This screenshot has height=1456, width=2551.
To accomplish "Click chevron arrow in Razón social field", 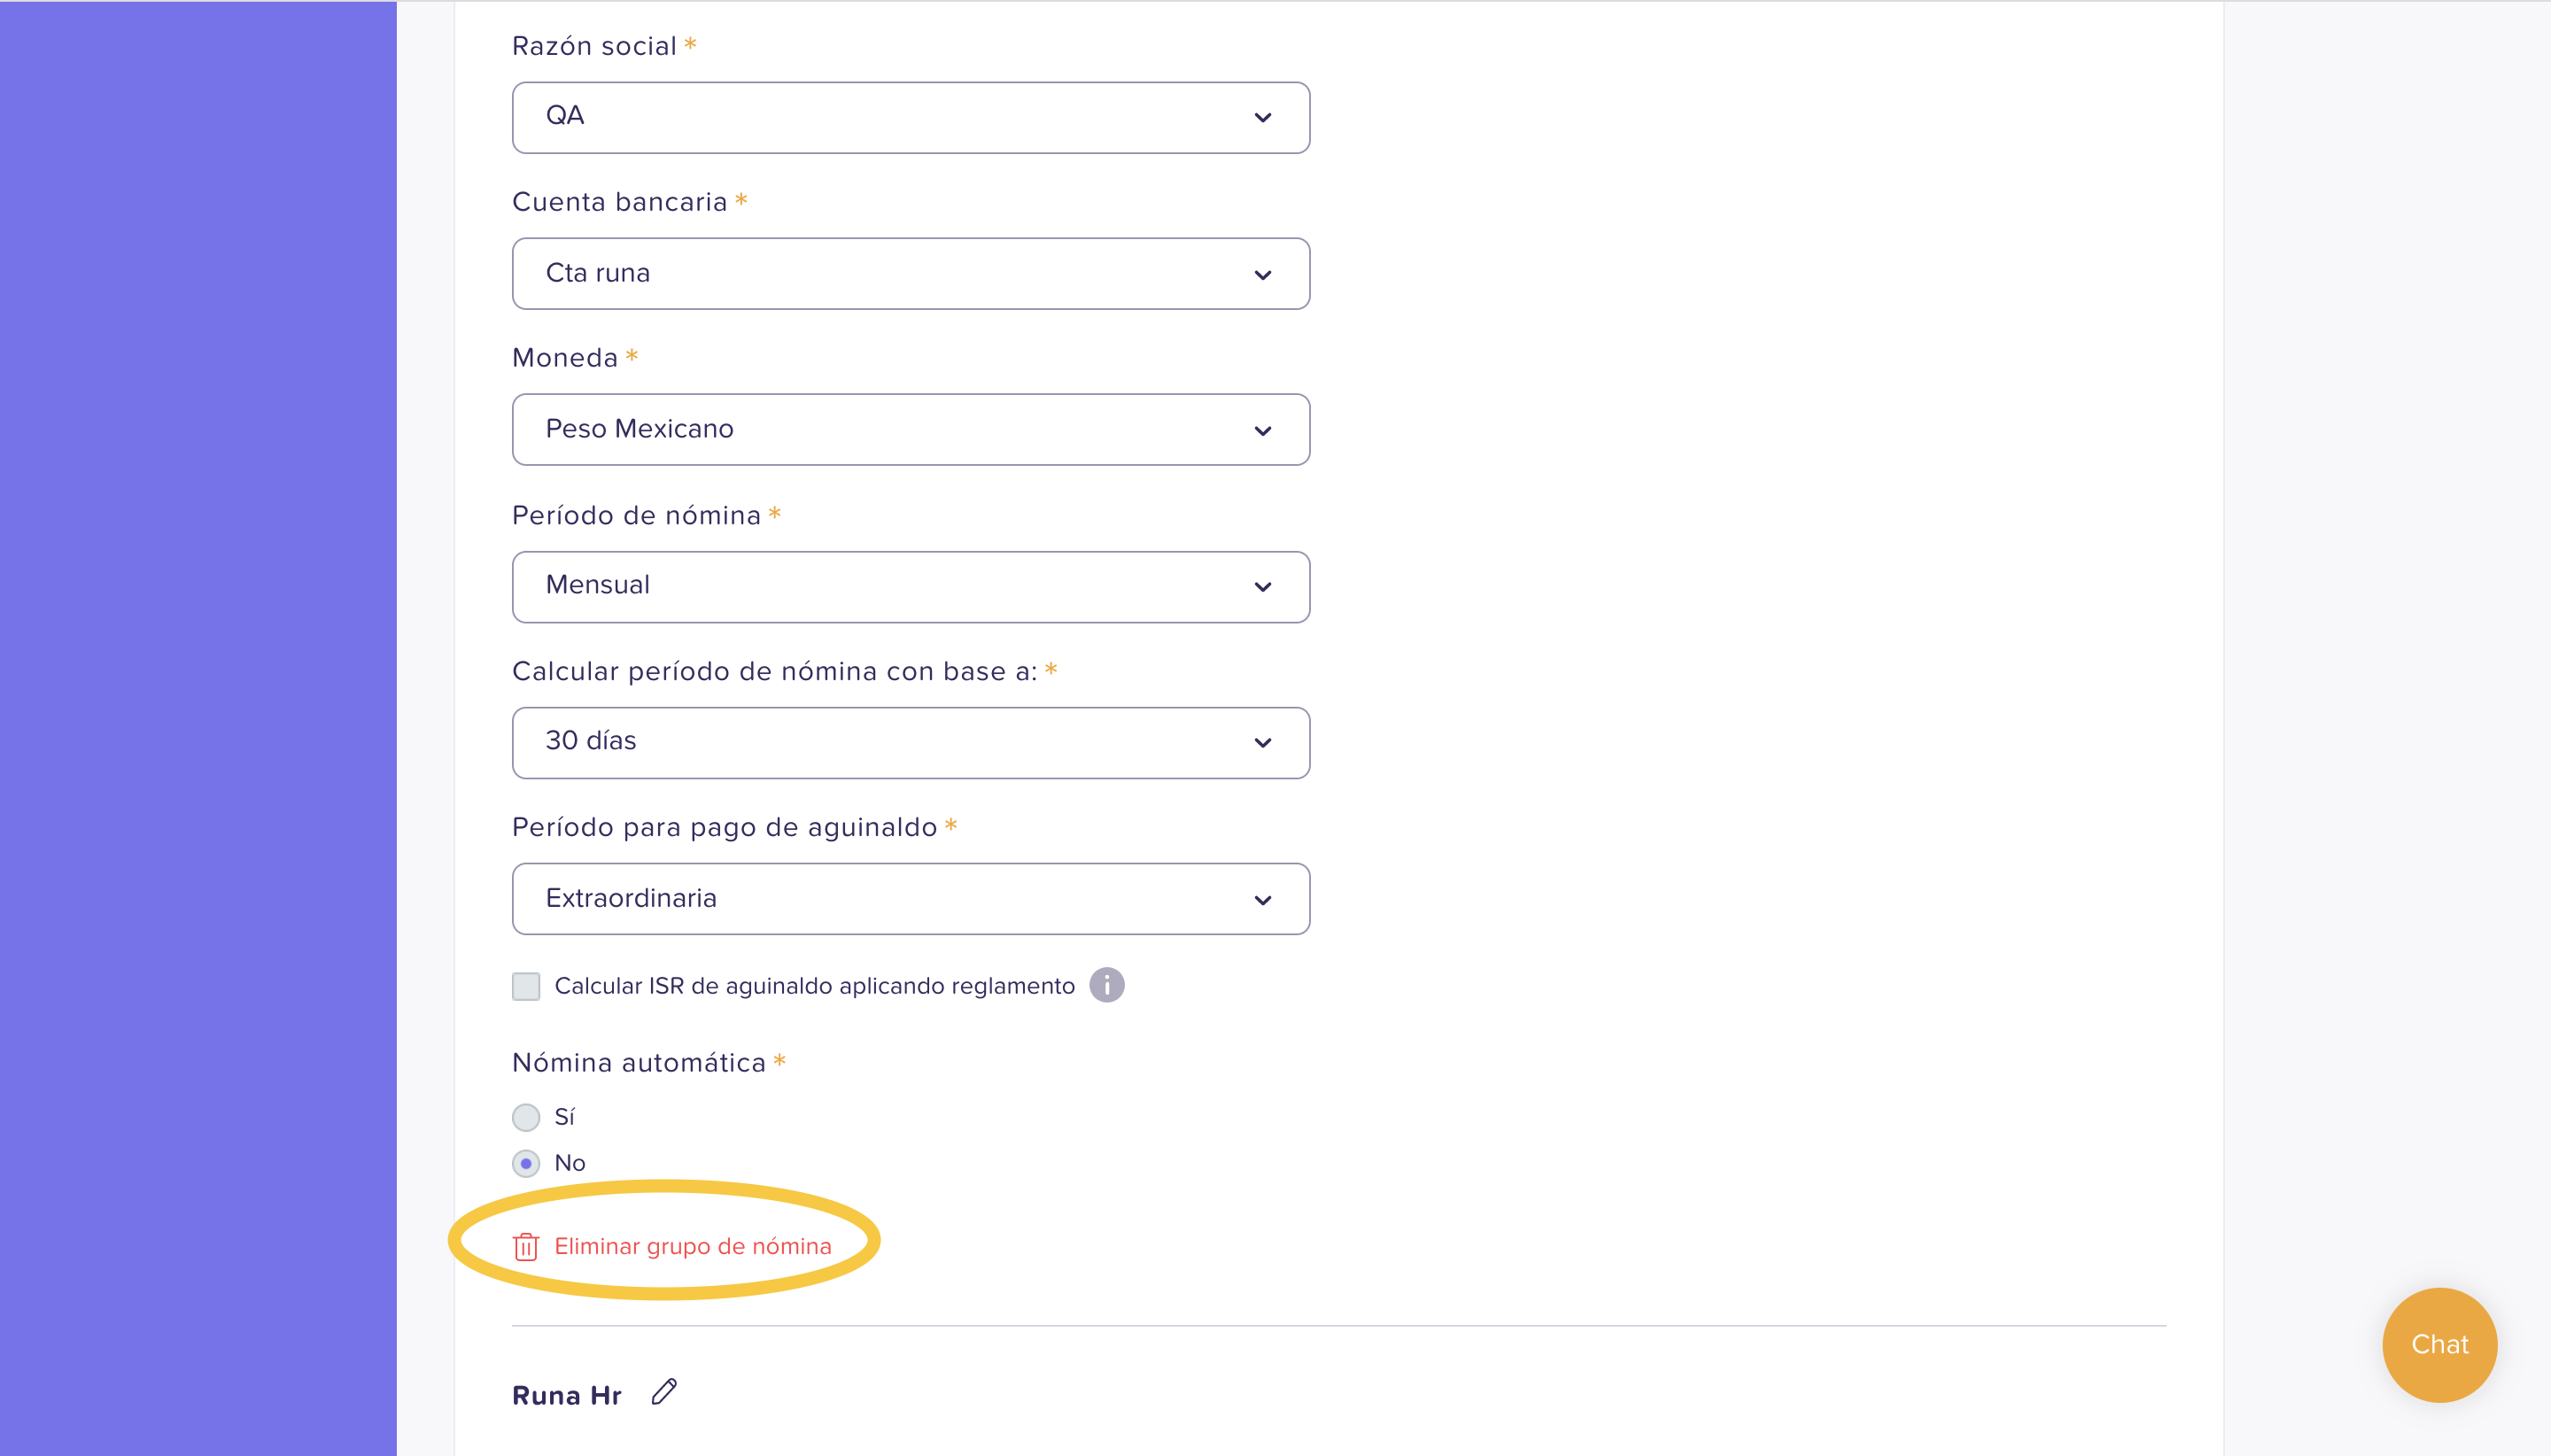I will click(1263, 118).
